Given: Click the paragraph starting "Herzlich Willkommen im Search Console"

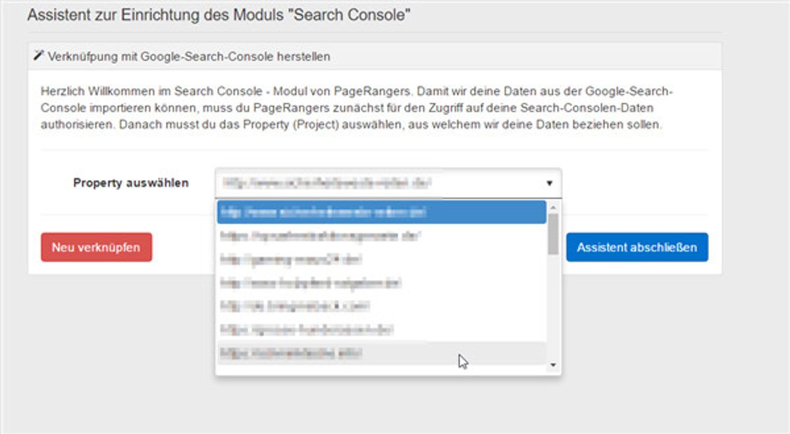Looking at the screenshot, I should (355, 108).
